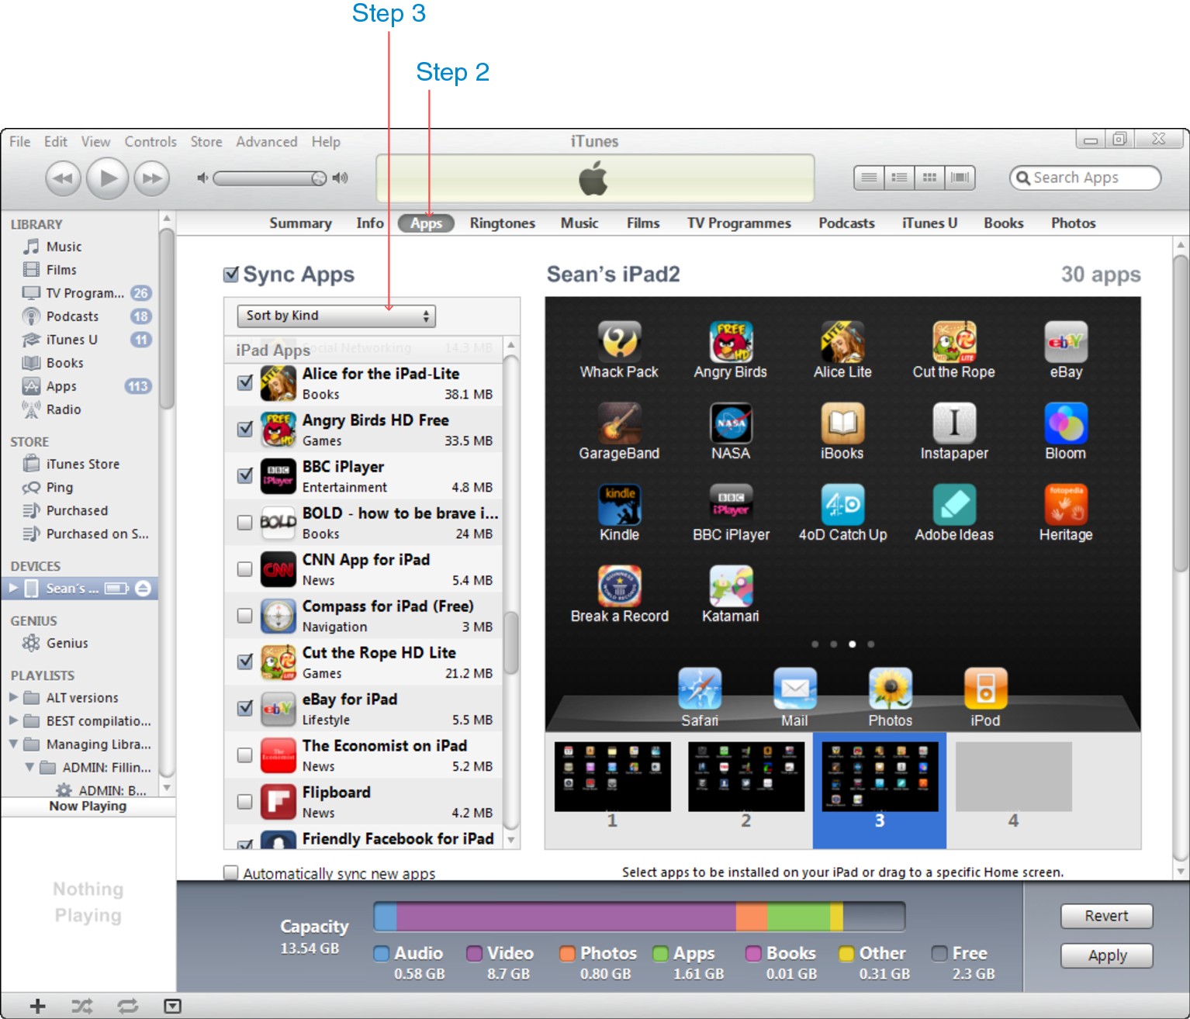Switch to the Ringtones tab
Image resolution: width=1190 pixels, height=1019 pixels.
tap(503, 223)
